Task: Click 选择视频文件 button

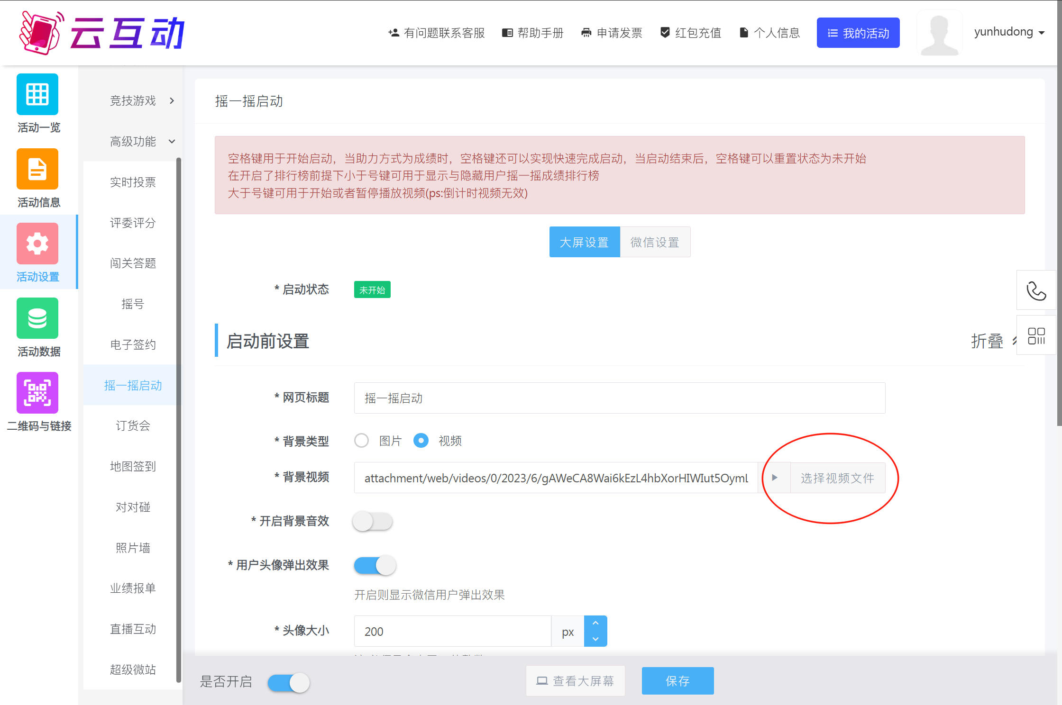Action: click(837, 478)
